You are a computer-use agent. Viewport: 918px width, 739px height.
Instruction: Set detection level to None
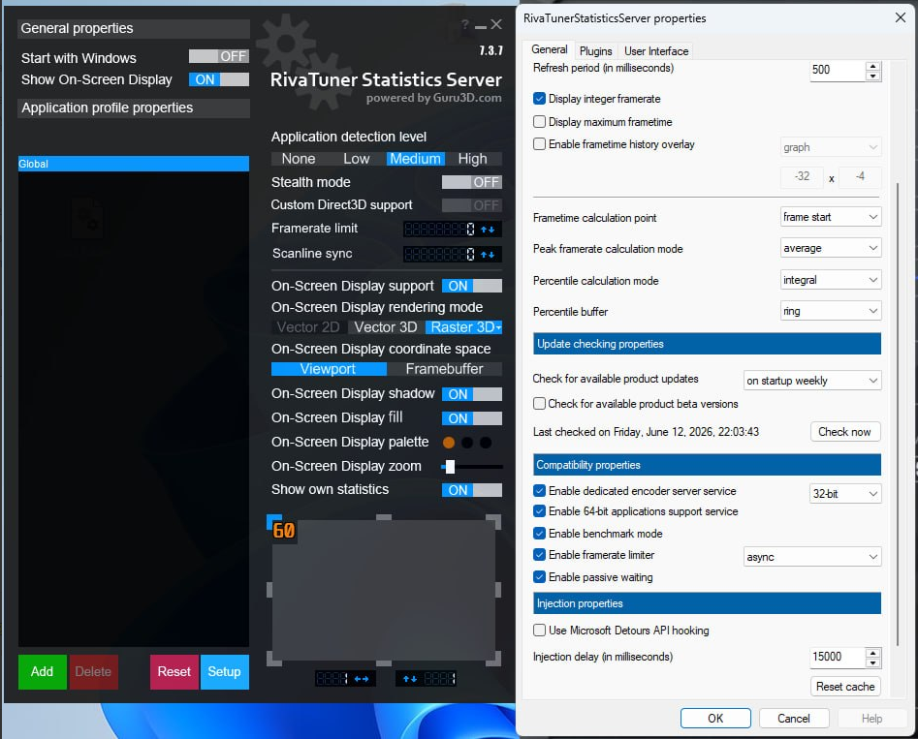click(x=299, y=159)
